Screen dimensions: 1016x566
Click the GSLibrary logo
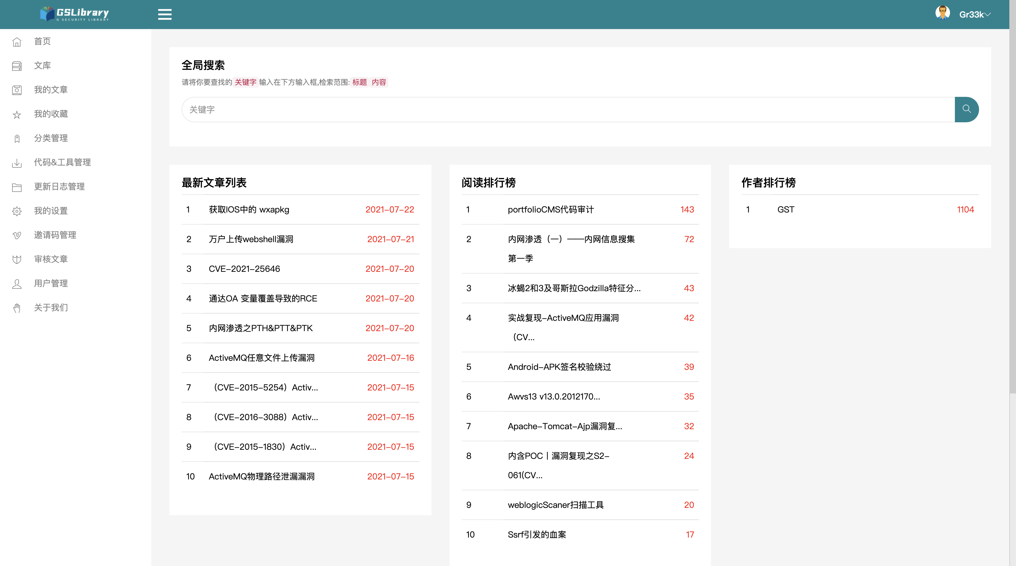coord(74,14)
